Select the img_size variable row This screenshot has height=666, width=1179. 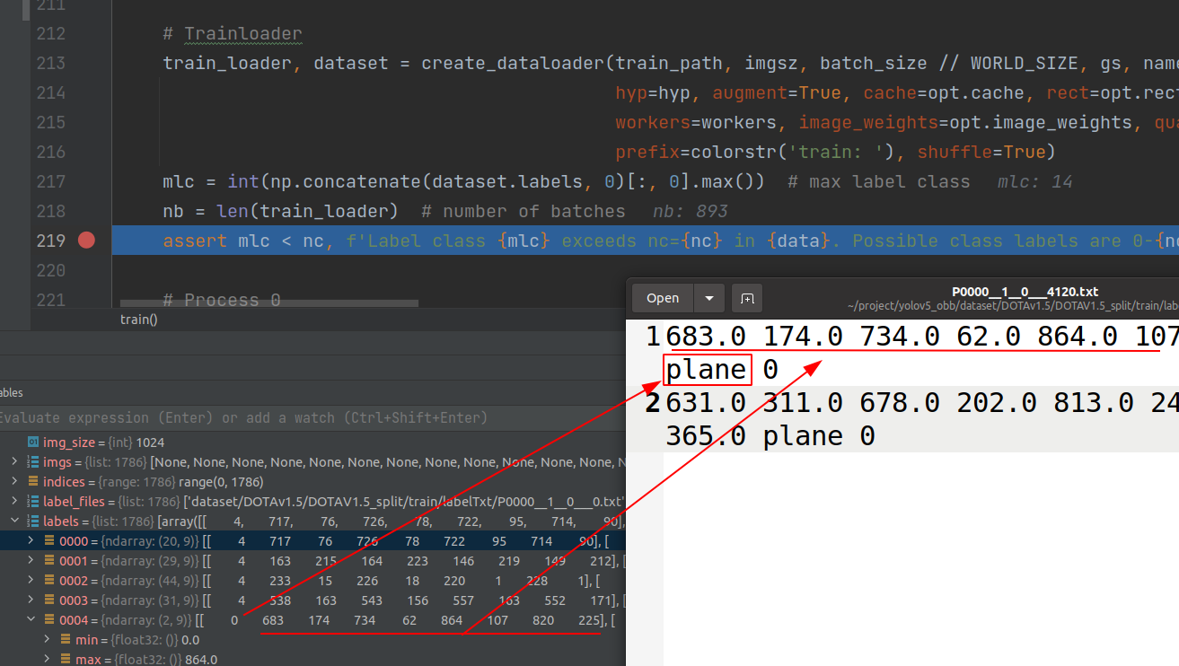pyautogui.click(x=312, y=443)
